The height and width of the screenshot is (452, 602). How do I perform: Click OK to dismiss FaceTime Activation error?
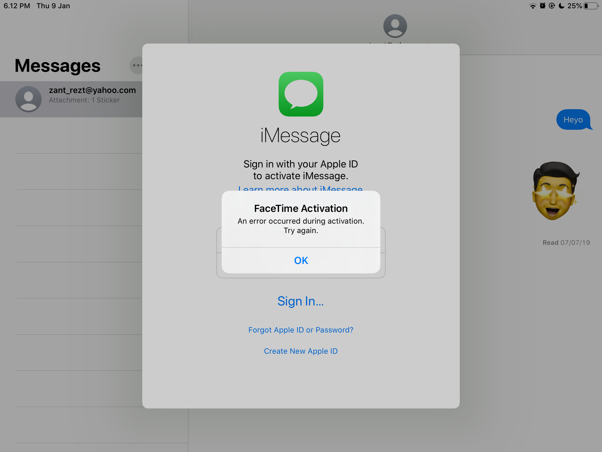301,260
